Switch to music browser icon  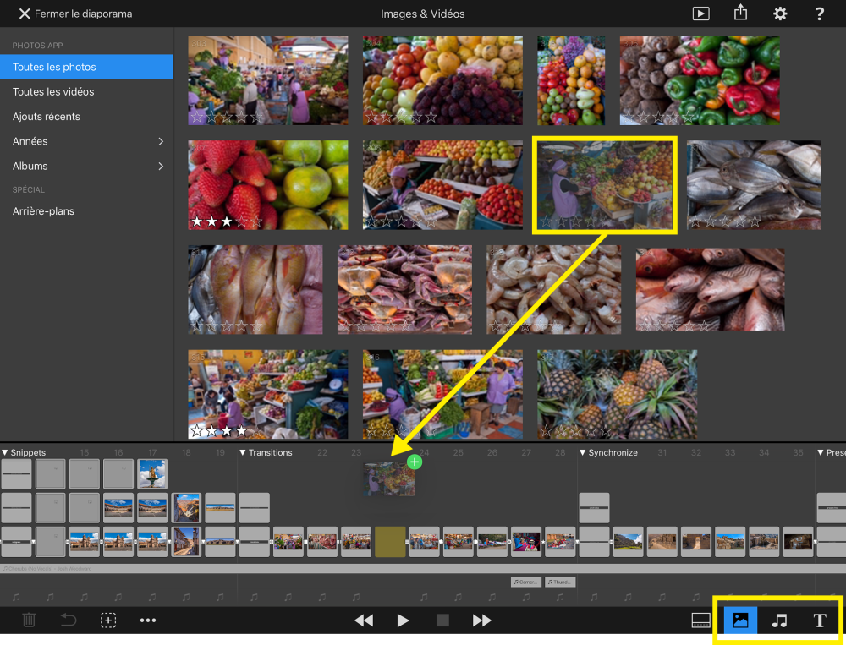(x=779, y=620)
